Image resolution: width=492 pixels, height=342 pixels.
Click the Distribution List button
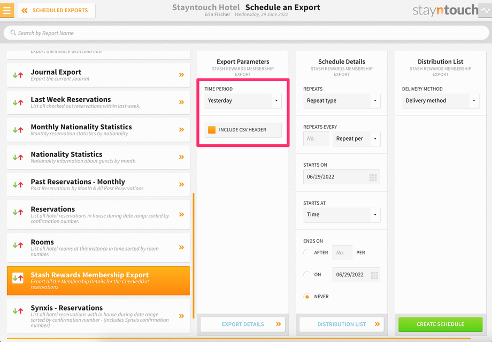[342, 324]
